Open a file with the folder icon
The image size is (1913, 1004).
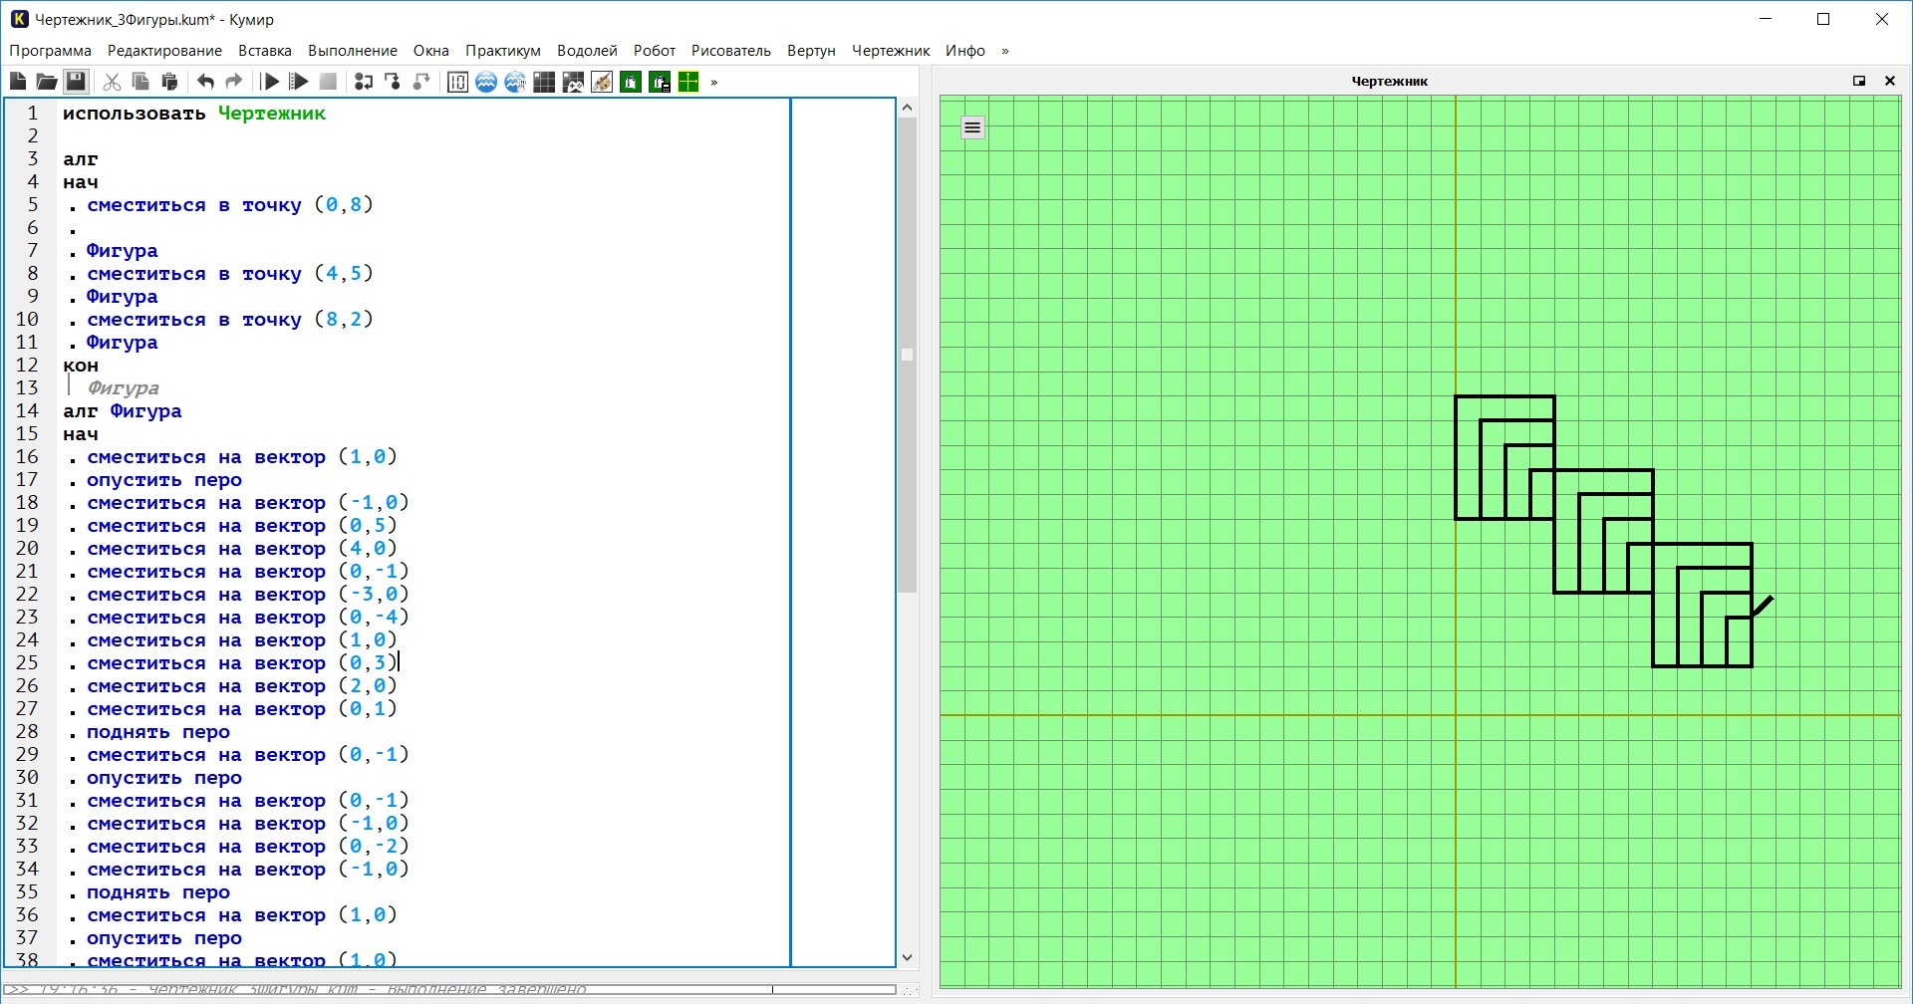click(46, 82)
